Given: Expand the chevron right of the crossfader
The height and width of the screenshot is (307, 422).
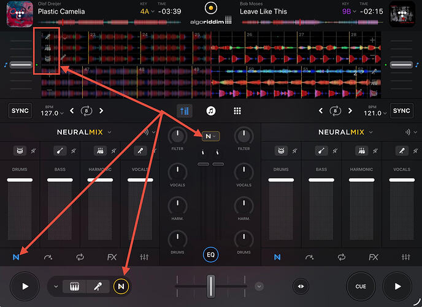Looking at the screenshot, I should click(x=259, y=286).
